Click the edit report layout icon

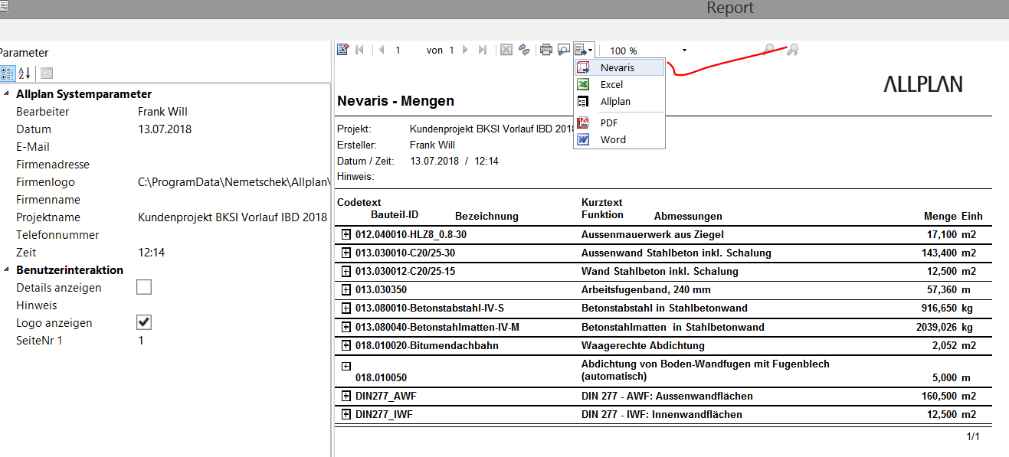[x=343, y=50]
